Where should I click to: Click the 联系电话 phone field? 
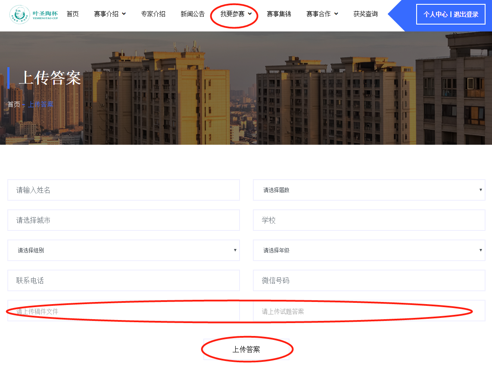(124, 280)
